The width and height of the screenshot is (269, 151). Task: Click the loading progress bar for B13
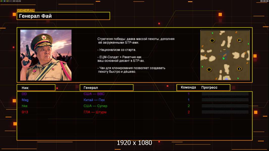[225, 112]
